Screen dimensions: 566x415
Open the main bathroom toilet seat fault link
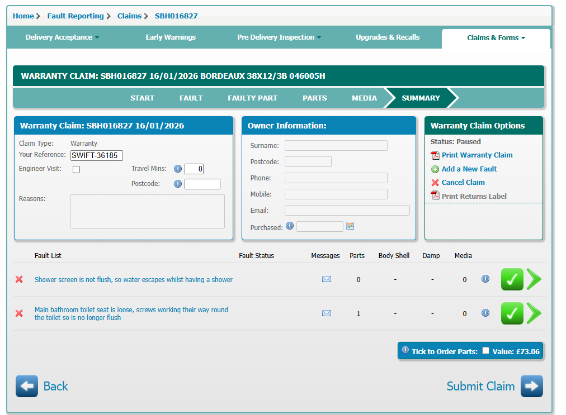(131, 313)
